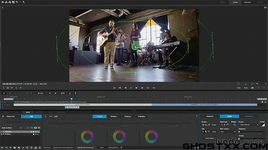Toggle the Vignette layer checkbox
Viewport: 268px width, 150px height.
click(34, 132)
